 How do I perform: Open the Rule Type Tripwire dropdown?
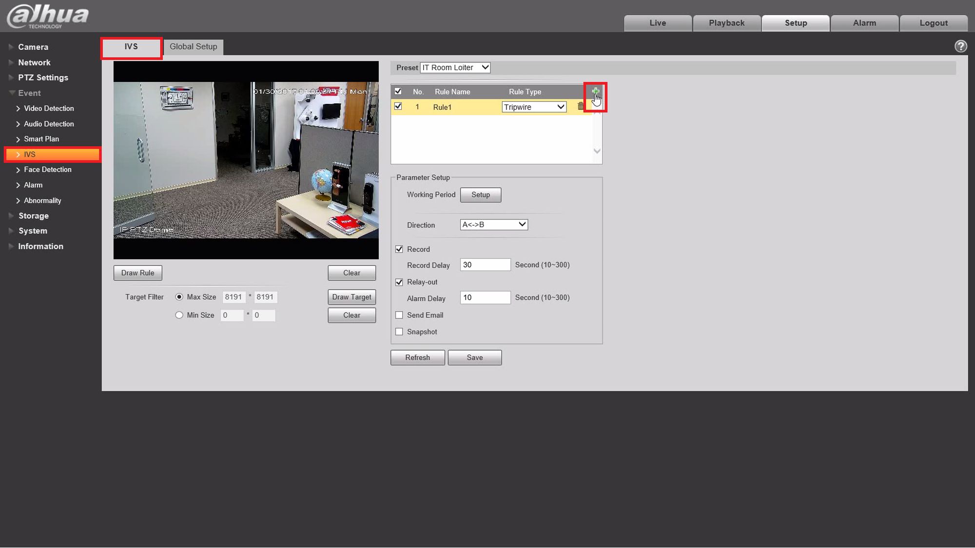(534, 107)
